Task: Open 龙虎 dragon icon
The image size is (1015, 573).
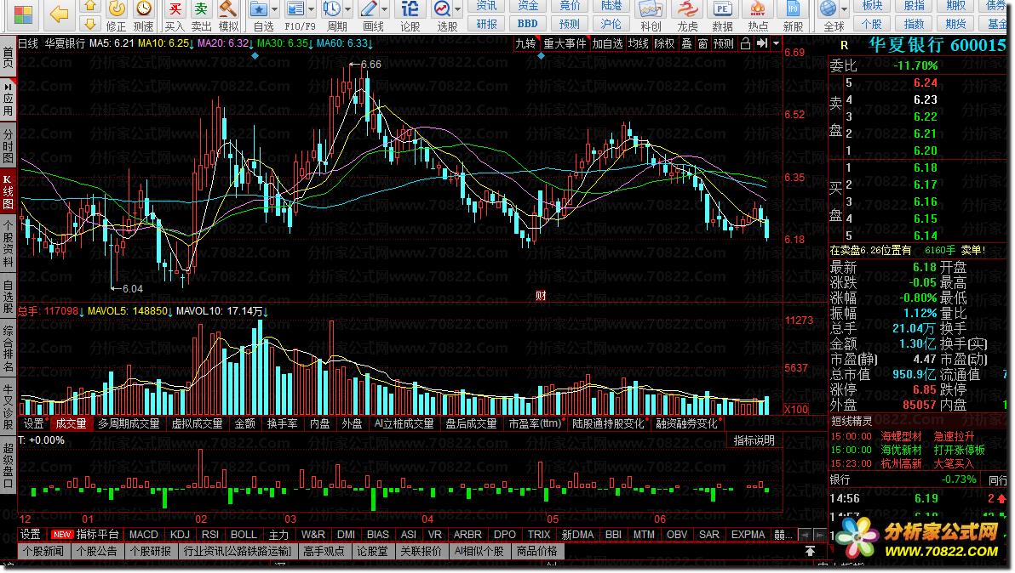Action: 687,9
